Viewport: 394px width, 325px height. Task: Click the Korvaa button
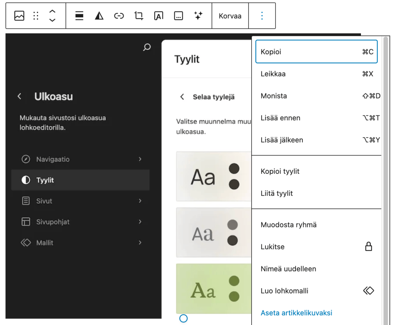[230, 16]
